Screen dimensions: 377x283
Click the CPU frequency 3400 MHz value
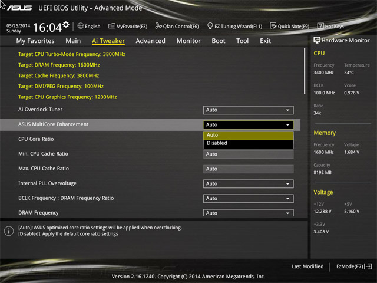click(x=323, y=73)
